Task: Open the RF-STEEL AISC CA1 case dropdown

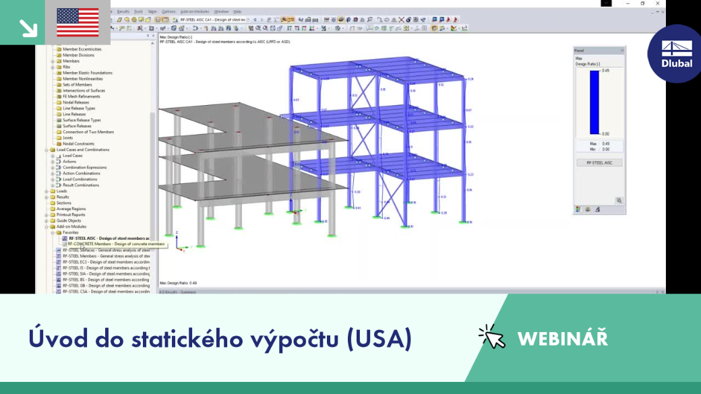Action: click(248, 20)
